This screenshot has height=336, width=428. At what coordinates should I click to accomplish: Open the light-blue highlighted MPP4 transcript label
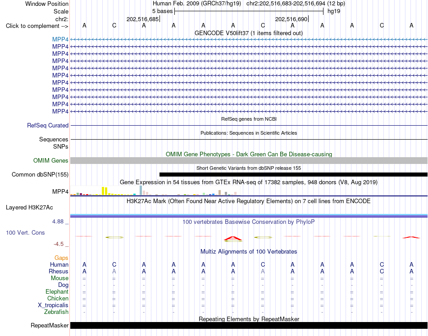[60, 39]
